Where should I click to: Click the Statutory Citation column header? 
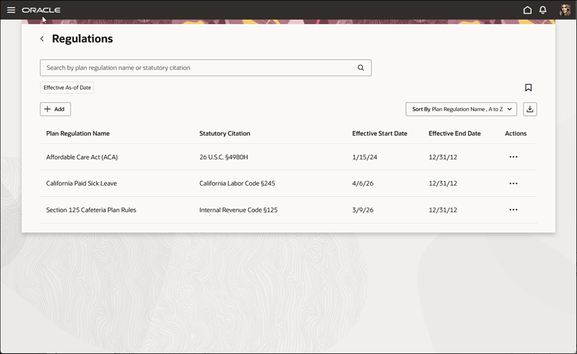coord(225,133)
